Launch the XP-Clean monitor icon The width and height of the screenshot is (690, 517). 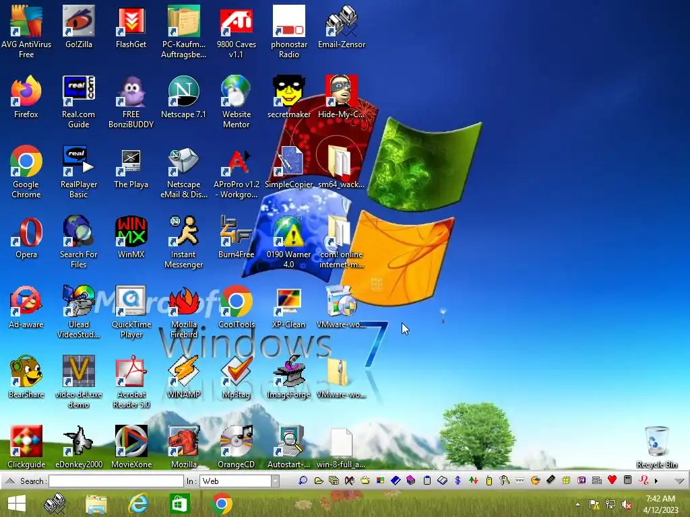(288, 307)
